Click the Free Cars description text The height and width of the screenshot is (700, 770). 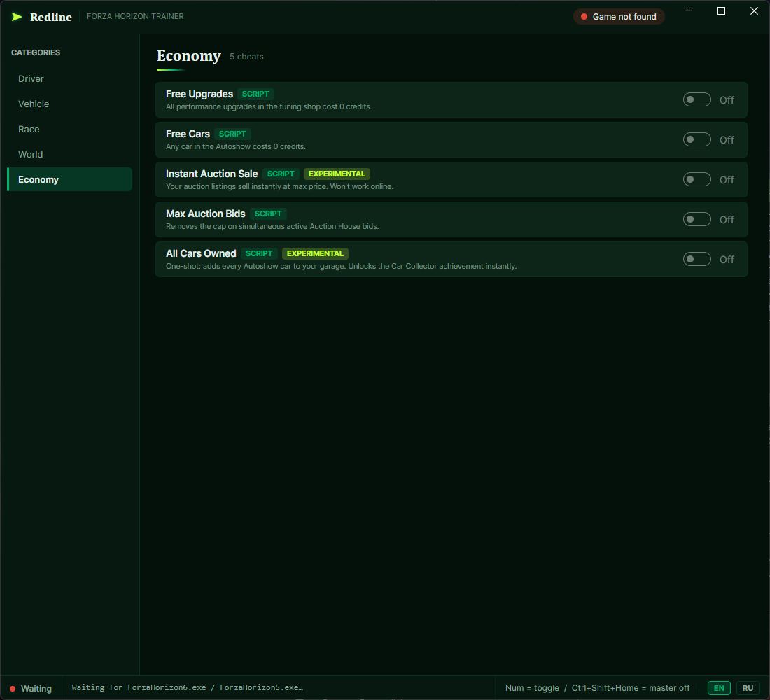pos(236,146)
